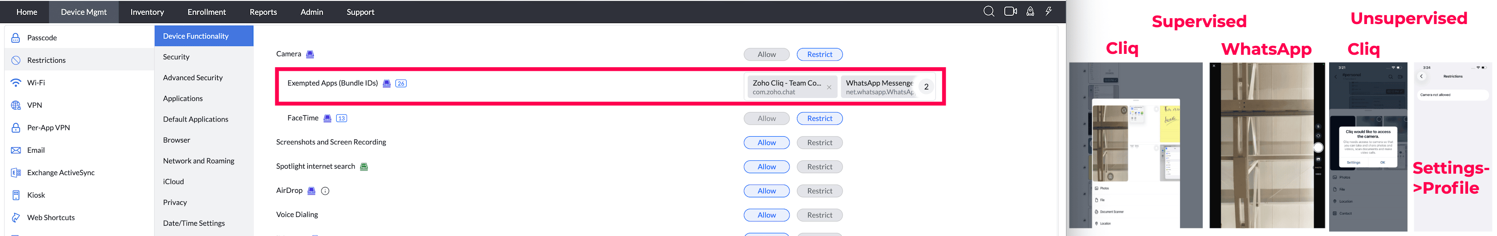Open the search icon in top bar

(x=989, y=12)
